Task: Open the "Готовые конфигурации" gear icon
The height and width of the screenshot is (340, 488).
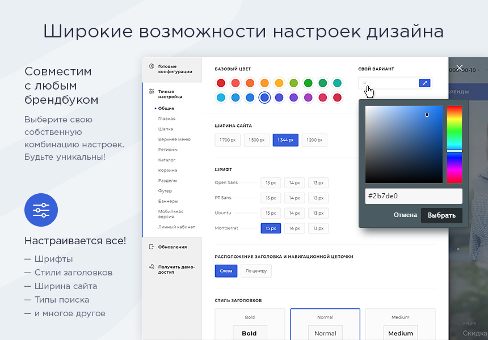Action: [151, 66]
